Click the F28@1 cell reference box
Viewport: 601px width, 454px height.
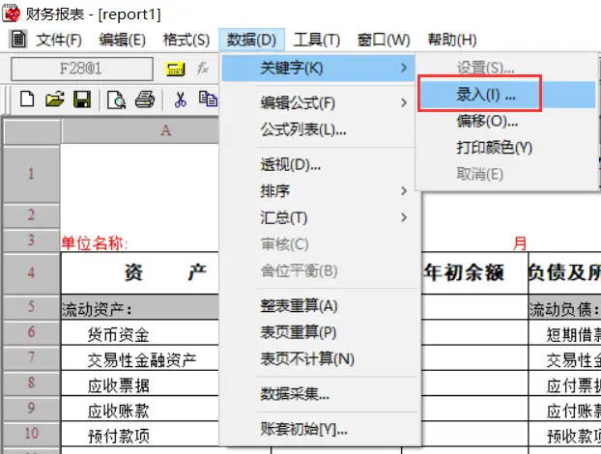82,69
